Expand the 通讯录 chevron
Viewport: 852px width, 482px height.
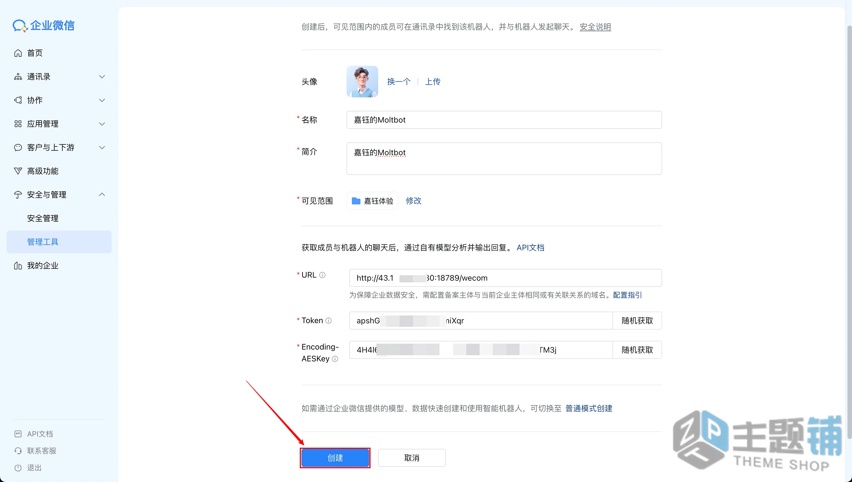pyautogui.click(x=102, y=77)
